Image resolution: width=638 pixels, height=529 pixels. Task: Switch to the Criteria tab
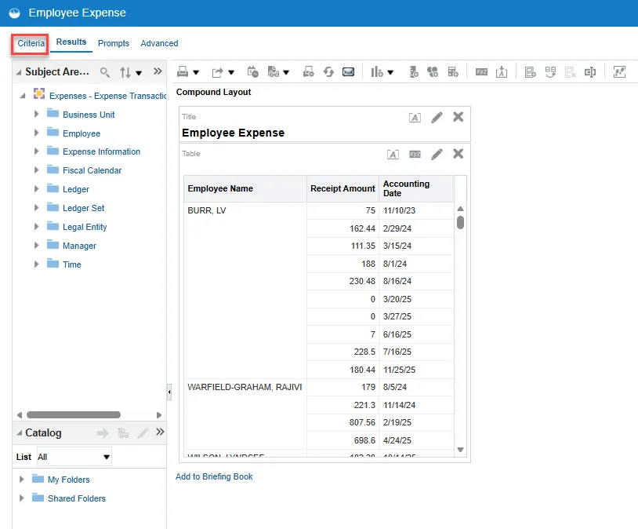click(31, 43)
